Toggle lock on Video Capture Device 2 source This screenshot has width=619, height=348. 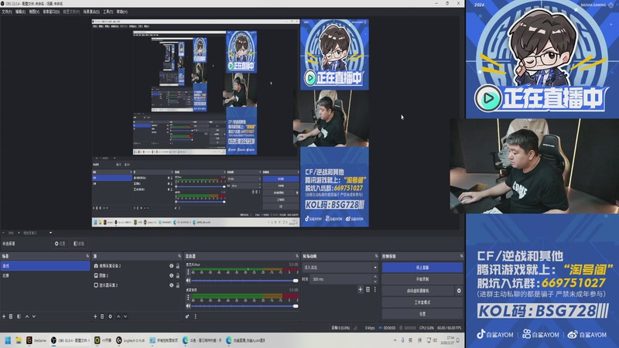[x=178, y=266]
